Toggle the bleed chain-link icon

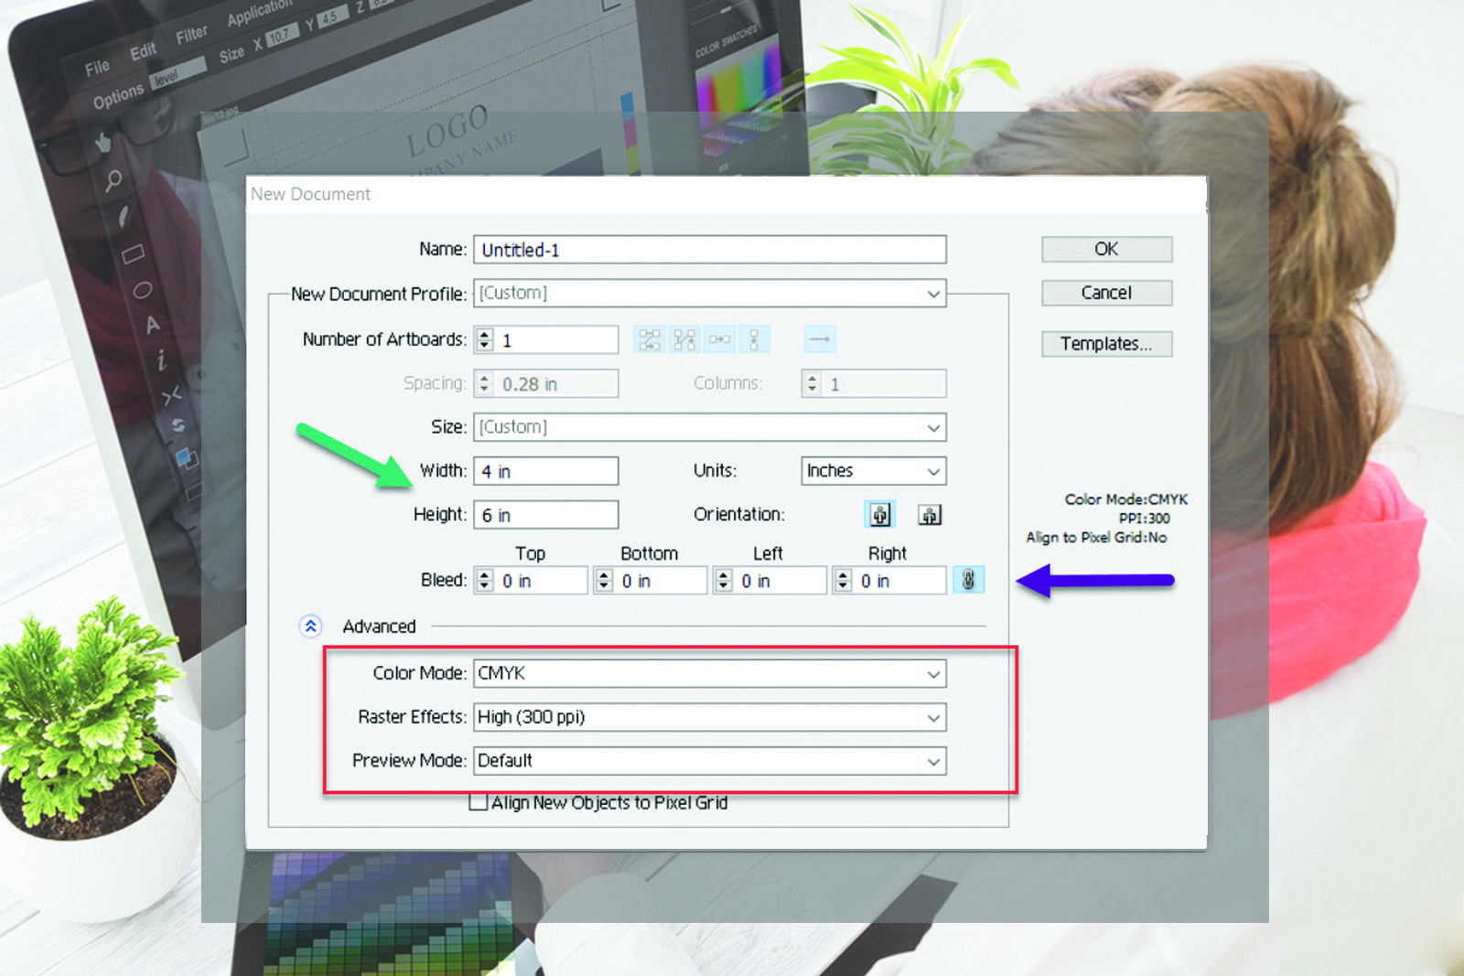pos(968,580)
